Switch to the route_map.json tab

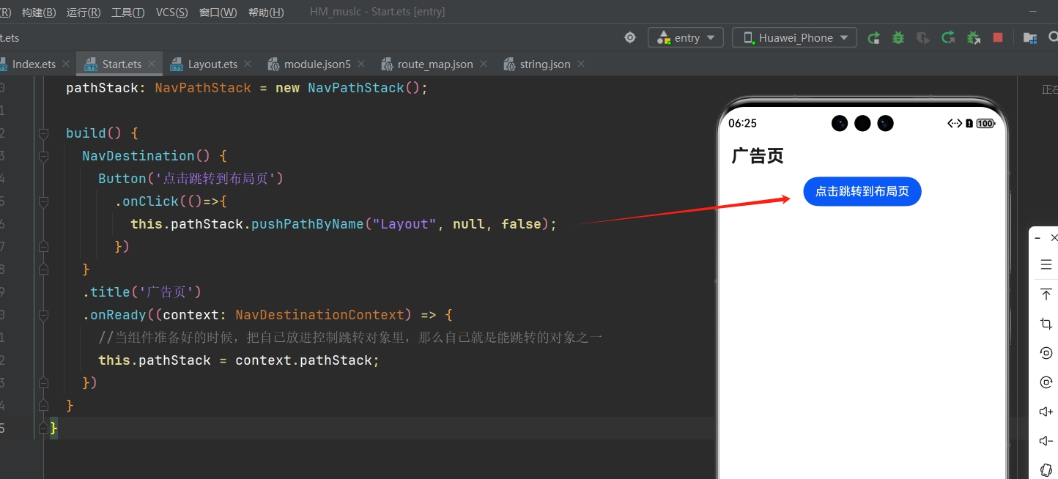coord(434,64)
